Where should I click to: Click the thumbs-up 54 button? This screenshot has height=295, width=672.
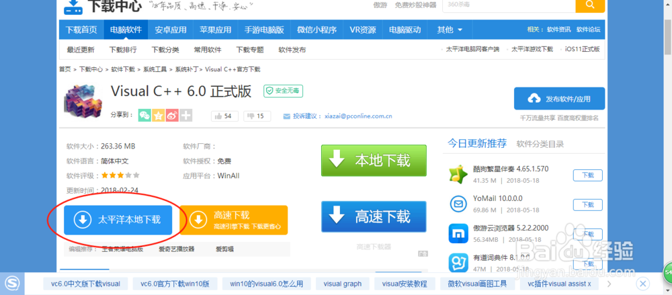224,116
